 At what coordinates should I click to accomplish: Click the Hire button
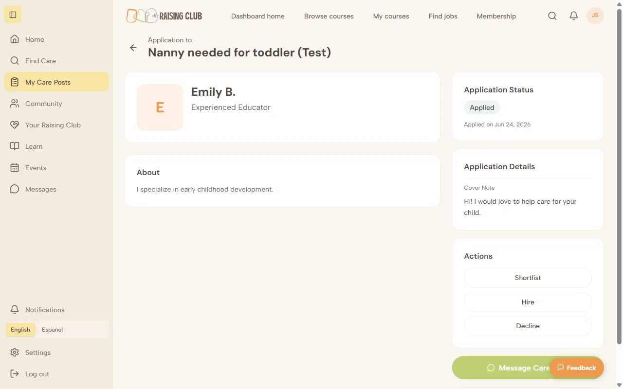[528, 302]
